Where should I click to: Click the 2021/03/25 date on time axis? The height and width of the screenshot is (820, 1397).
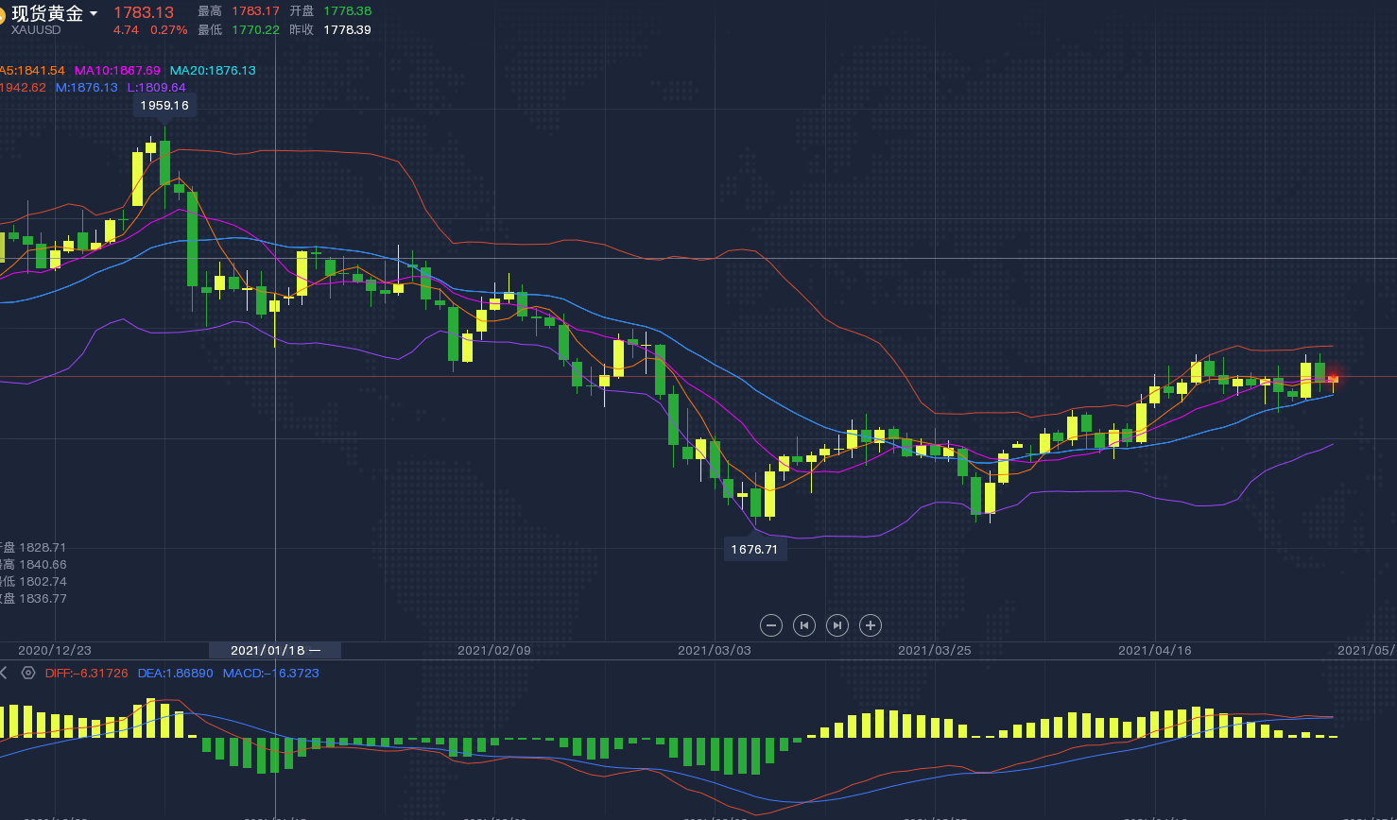(934, 651)
